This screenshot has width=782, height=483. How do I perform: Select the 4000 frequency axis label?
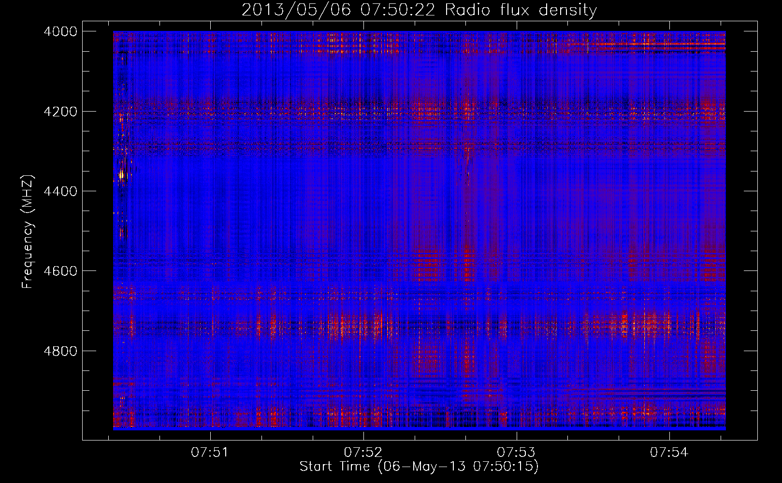[60, 31]
